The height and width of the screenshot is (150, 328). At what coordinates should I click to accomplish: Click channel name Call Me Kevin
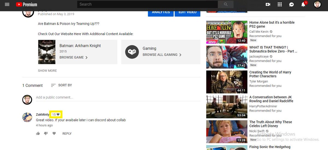259,32
